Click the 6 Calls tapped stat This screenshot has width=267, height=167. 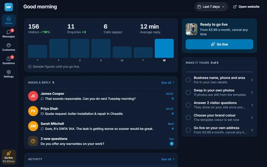(x=113, y=29)
